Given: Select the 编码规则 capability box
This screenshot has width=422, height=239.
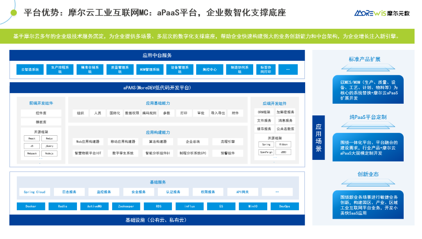Looking at the screenshot, I should (x=149, y=113).
